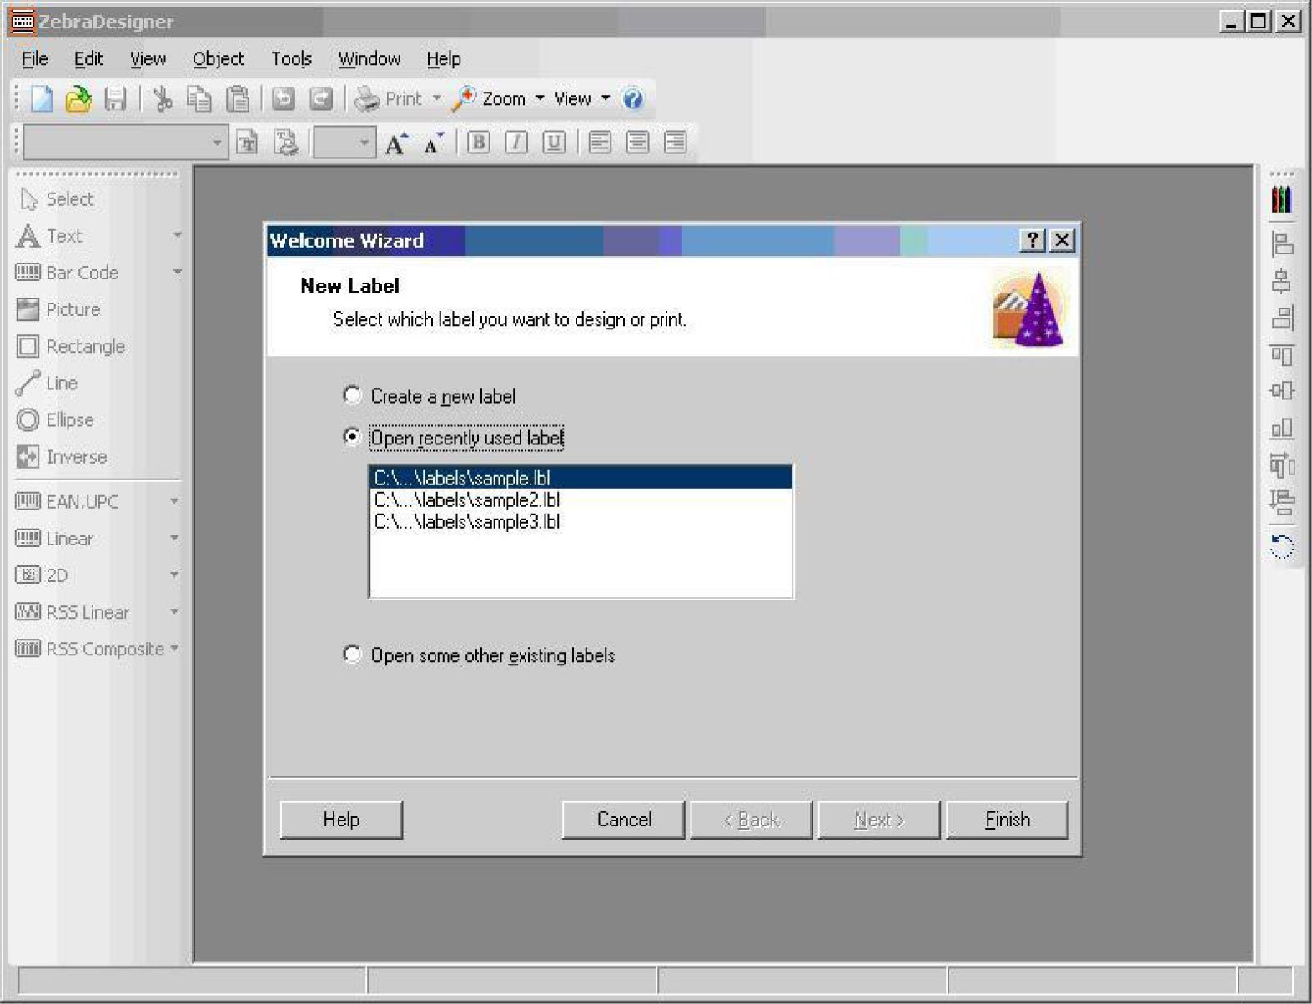This screenshot has height=1004, width=1312.
Task: Click the Zoom magnifier icon
Action: click(464, 99)
